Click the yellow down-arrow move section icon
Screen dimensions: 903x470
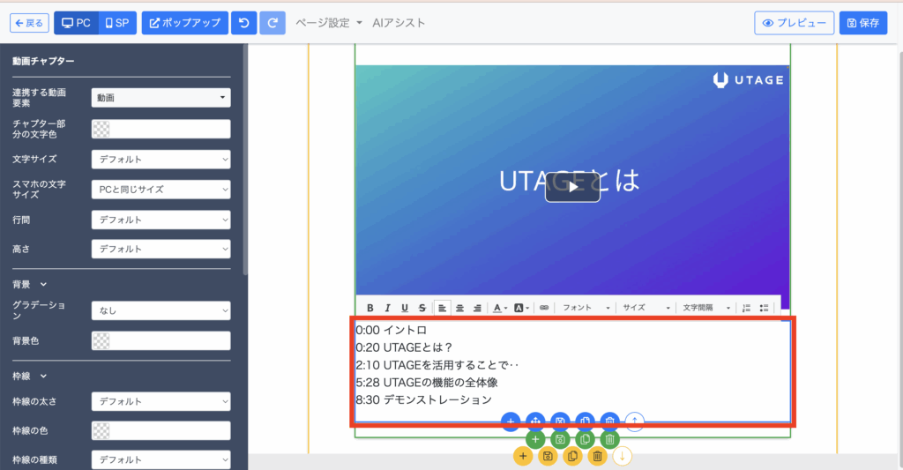pyautogui.click(x=622, y=457)
